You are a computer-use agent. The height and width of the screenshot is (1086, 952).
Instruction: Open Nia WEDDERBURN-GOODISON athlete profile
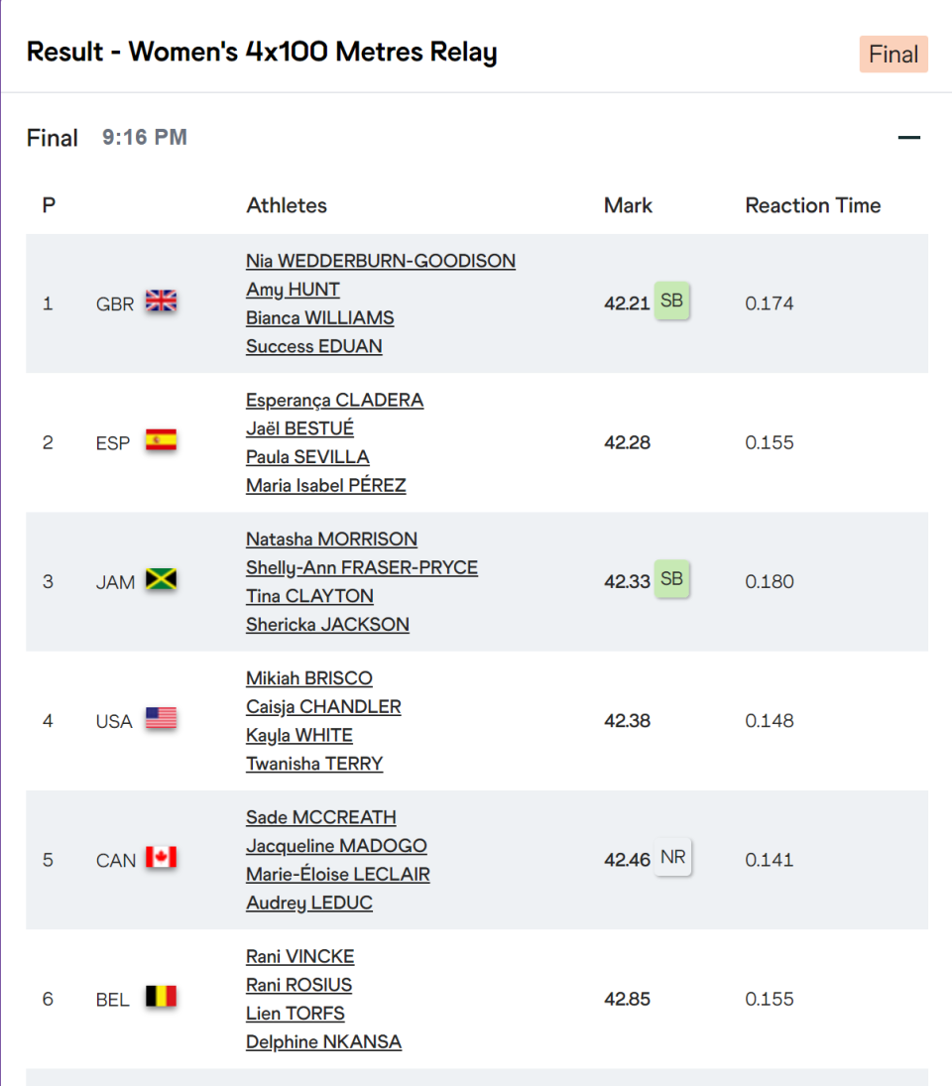tap(381, 261)
